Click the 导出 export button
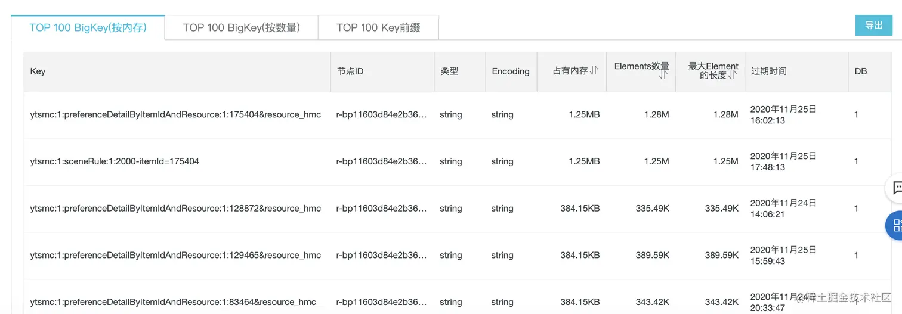Image resolution: width=902 pixels, height=314 pixels. (874, 26)
